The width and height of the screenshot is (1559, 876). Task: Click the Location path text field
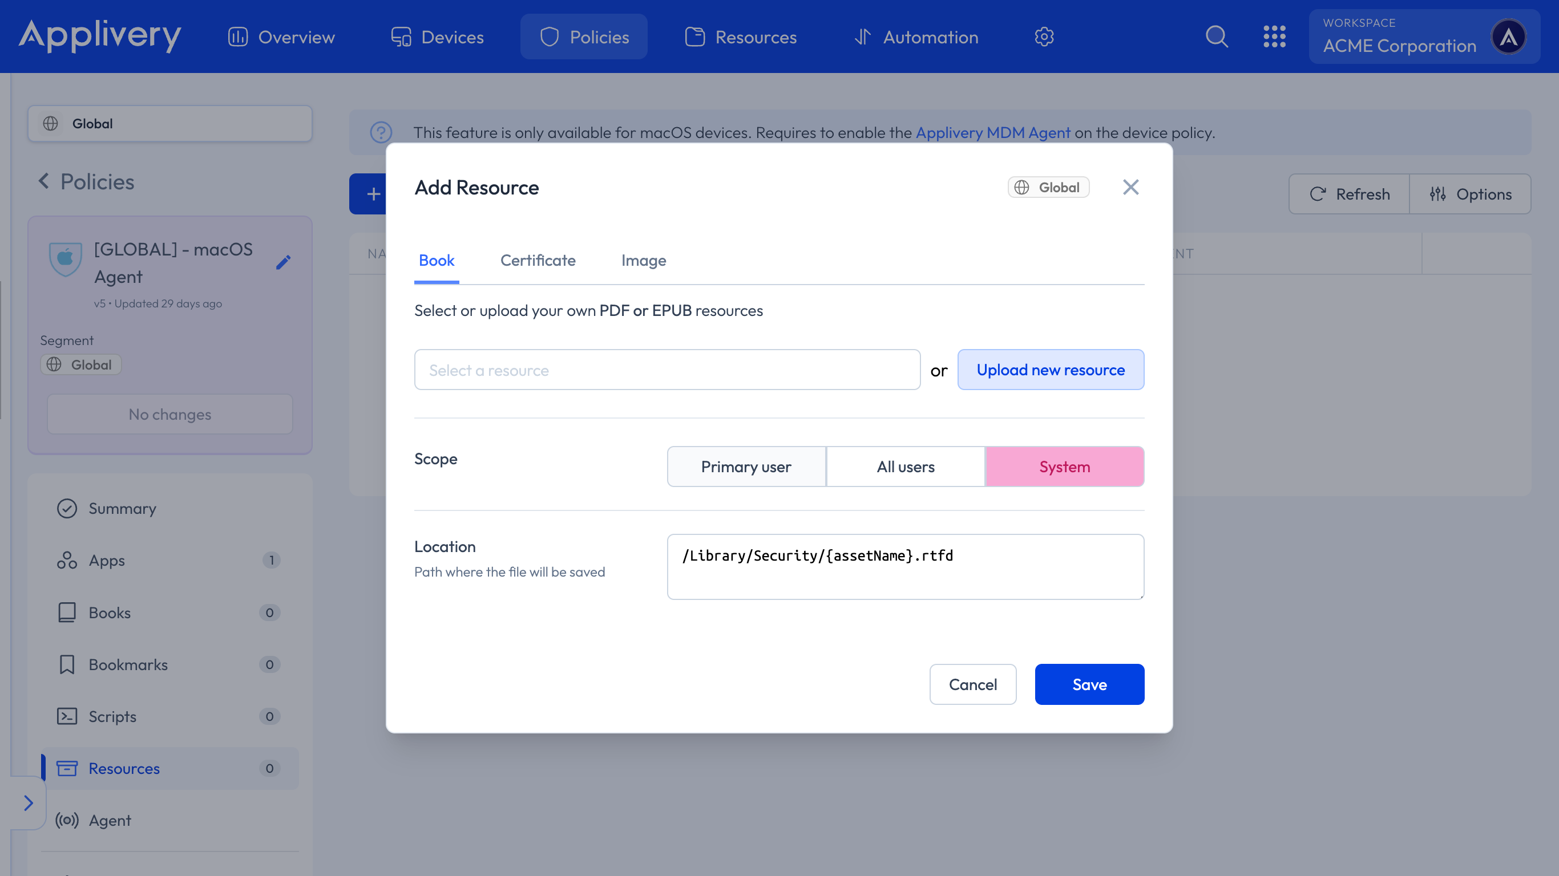tap(906, 566)
